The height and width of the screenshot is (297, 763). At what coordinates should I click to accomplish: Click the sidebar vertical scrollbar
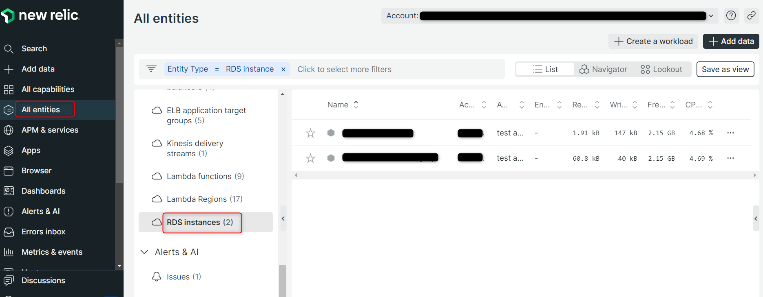119,115
